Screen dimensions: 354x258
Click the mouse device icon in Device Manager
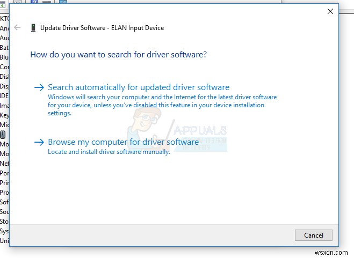[3, 135]
